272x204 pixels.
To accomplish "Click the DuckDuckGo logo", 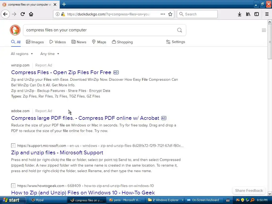I will click(15, 30).
